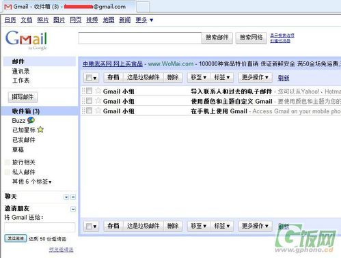Open the 已发邮件 sent folder
Image resolution: width=341 pixels, height=258 pixels.
tap(24, 140)
